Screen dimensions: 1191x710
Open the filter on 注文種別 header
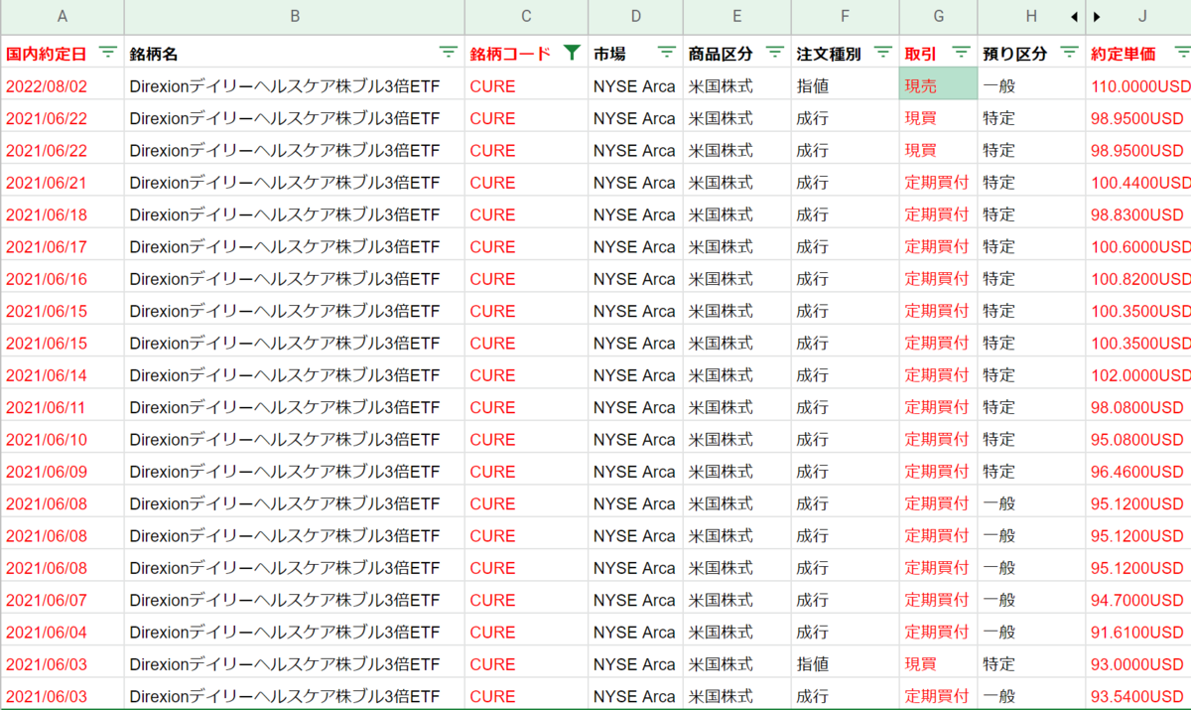(883, 53)
